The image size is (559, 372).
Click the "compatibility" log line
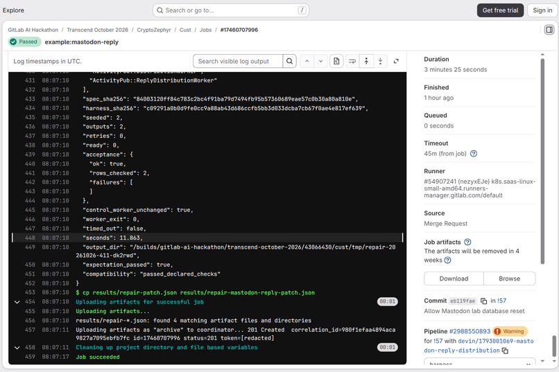point(151,274)
